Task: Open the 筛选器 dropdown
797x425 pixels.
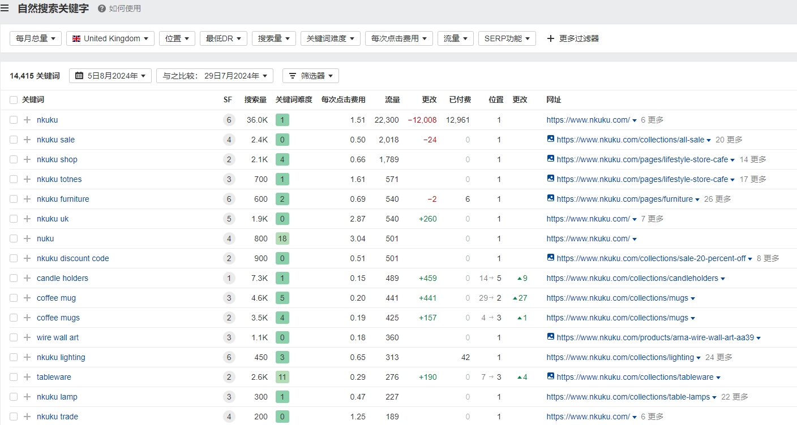Action: [311, 76]
